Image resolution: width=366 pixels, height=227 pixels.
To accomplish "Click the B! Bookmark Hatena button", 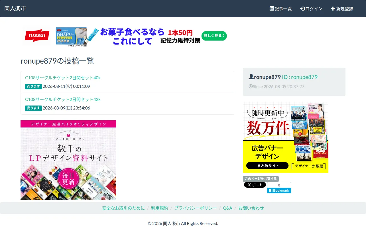I will coord(279,190).
